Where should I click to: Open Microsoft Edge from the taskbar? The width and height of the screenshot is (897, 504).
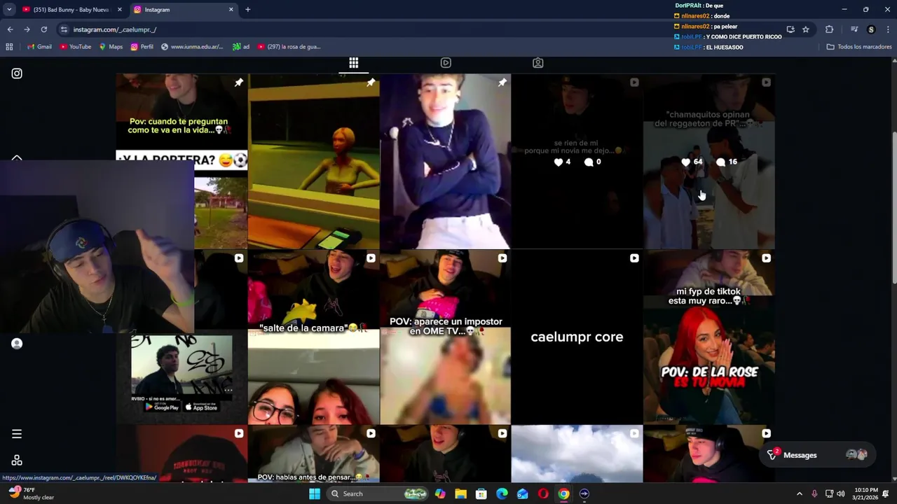coord(502,494)
